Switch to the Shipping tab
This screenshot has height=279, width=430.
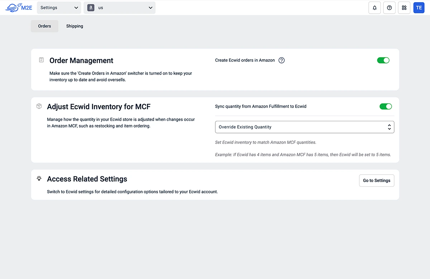(75, 26)
